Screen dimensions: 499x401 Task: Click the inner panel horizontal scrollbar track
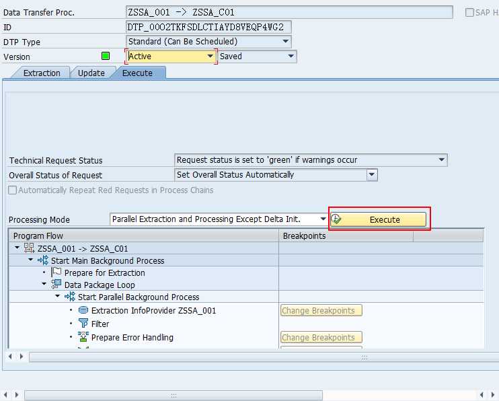click(264, 357)
